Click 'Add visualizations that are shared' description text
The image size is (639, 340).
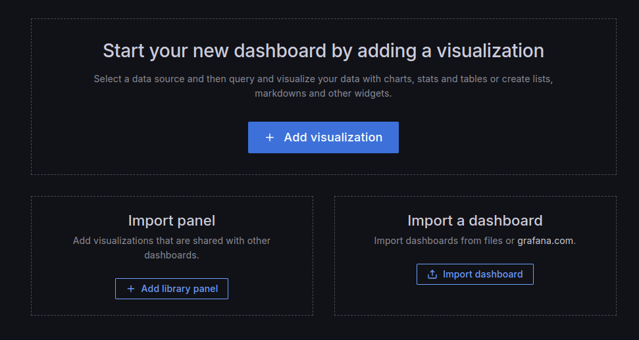(x=172, y=241)
